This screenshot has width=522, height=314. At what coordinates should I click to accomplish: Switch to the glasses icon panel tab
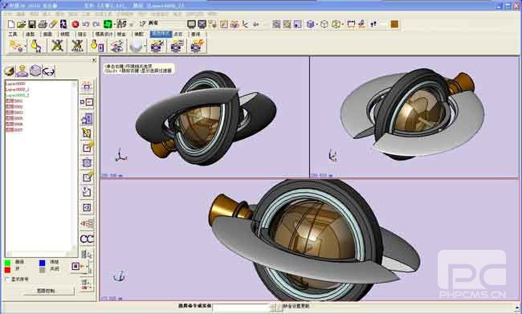tap(49, 71)
